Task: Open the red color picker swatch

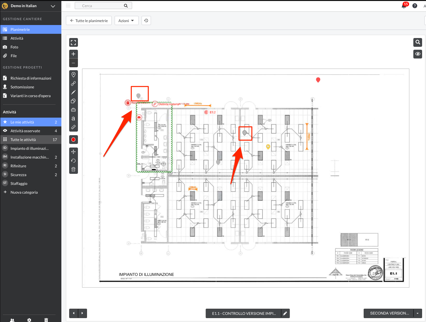Action: 73,140
